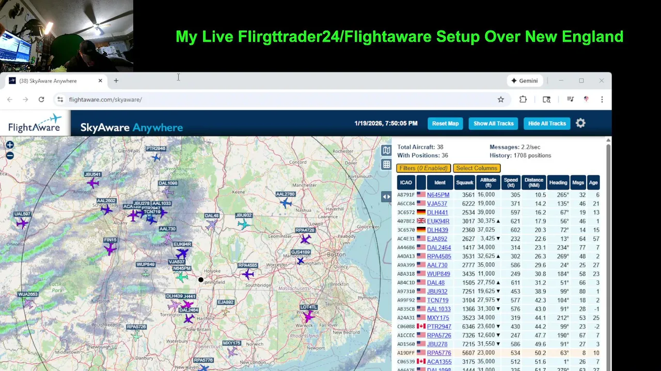Screen dimensions: 661x371
Task: Select N645PM aircraft on the map
Action: pos(182,277)
